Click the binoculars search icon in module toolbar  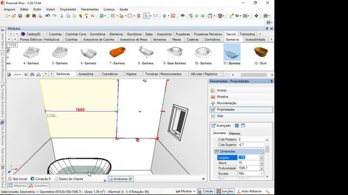(x=33, y=75)
